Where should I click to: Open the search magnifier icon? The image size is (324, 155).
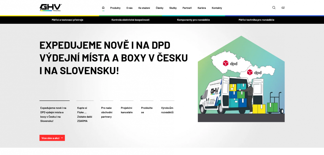pos(274,8)
